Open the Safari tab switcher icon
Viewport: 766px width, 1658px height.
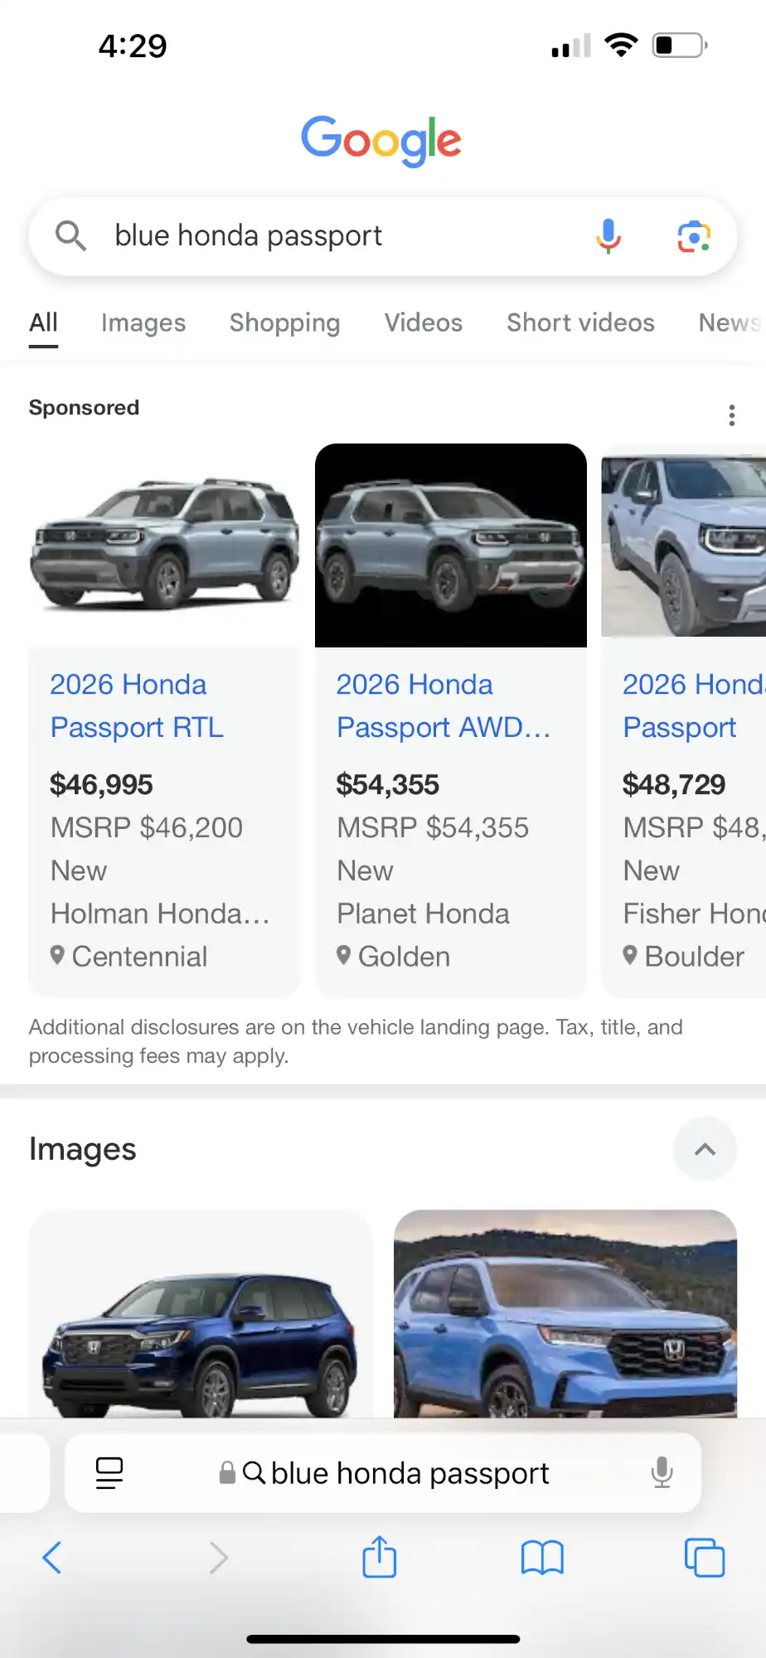tap(704, 1558)
